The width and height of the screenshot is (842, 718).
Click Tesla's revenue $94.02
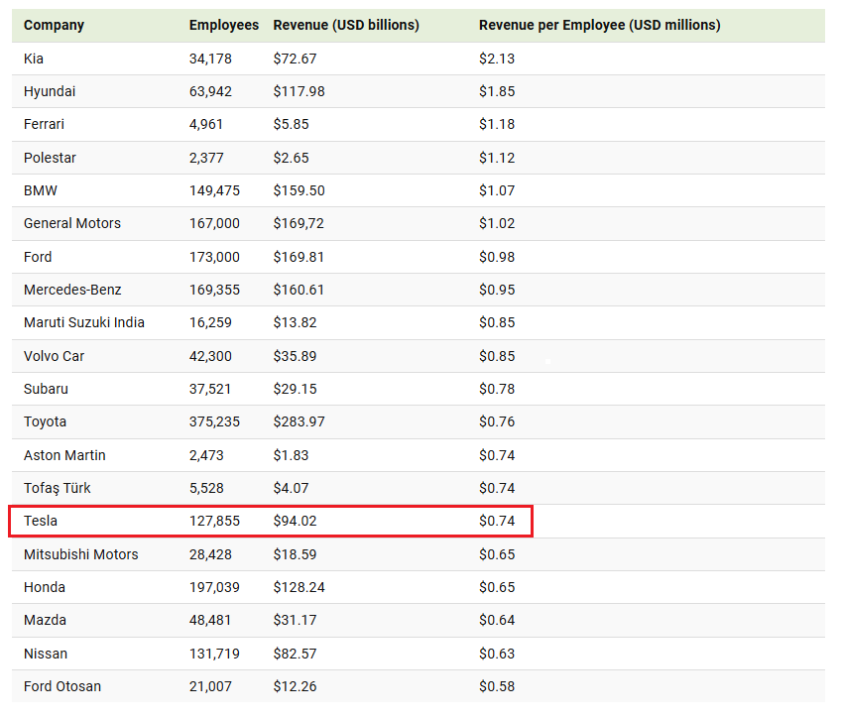click(x=295, y=522)
